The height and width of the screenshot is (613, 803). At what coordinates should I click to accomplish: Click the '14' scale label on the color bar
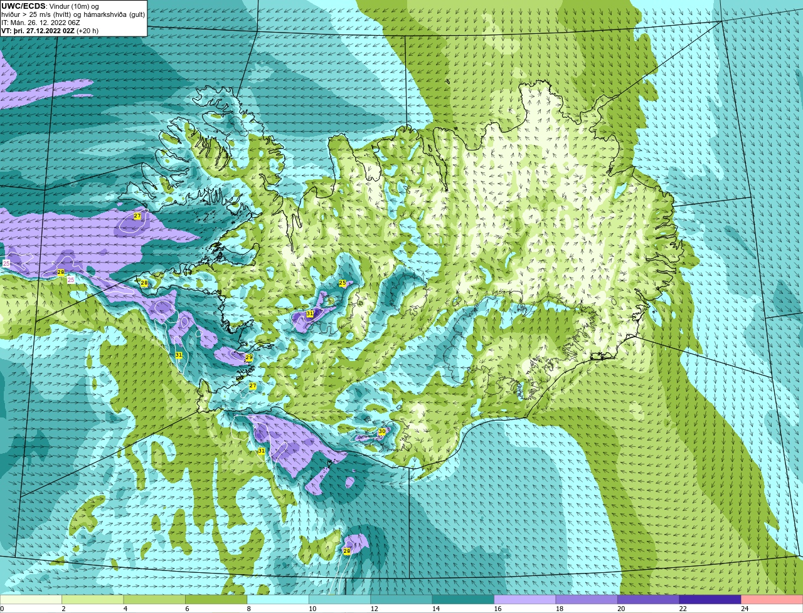pos(435,608)
